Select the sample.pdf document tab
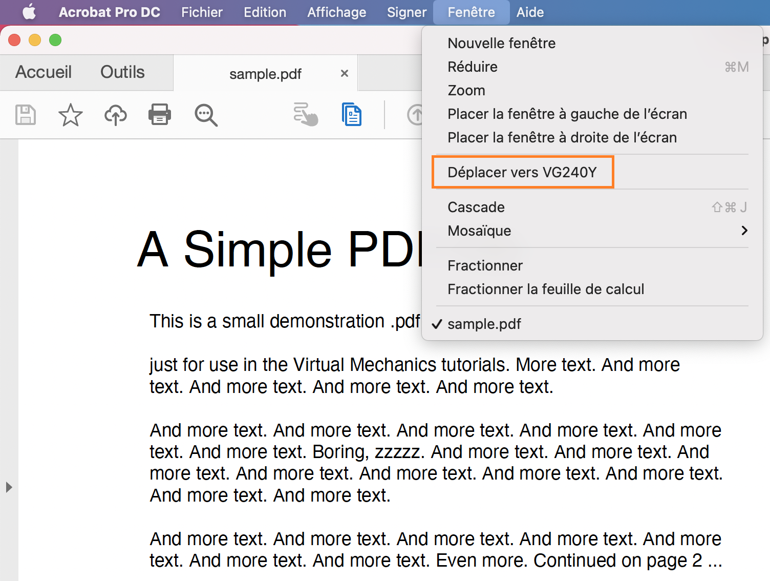This screenshot has width=770, height=581. point(265,74)
